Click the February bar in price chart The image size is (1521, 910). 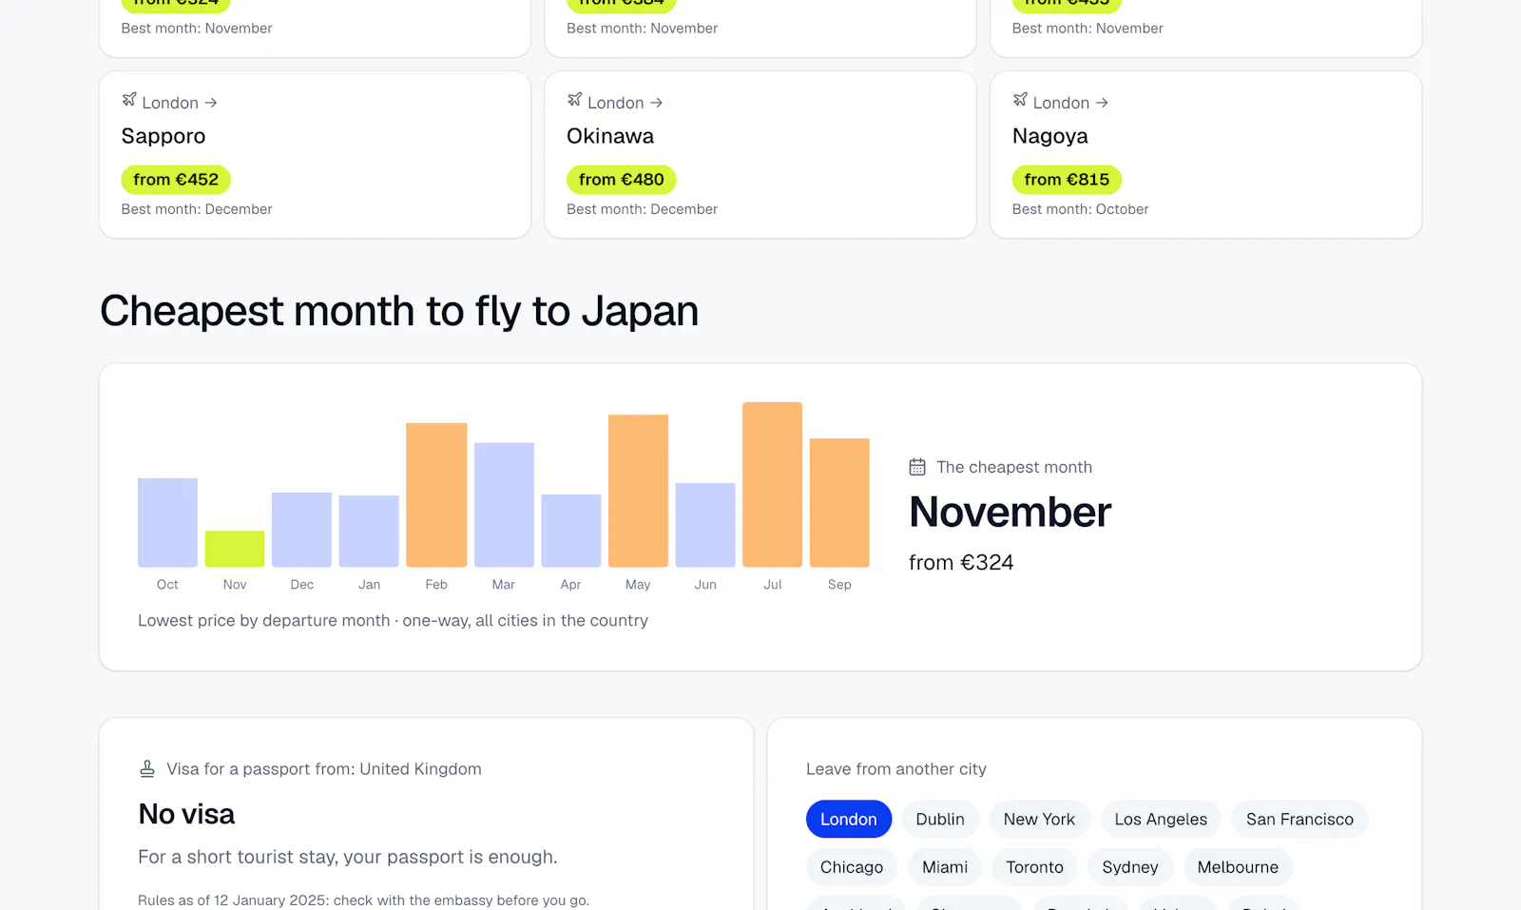pos(436,495)
